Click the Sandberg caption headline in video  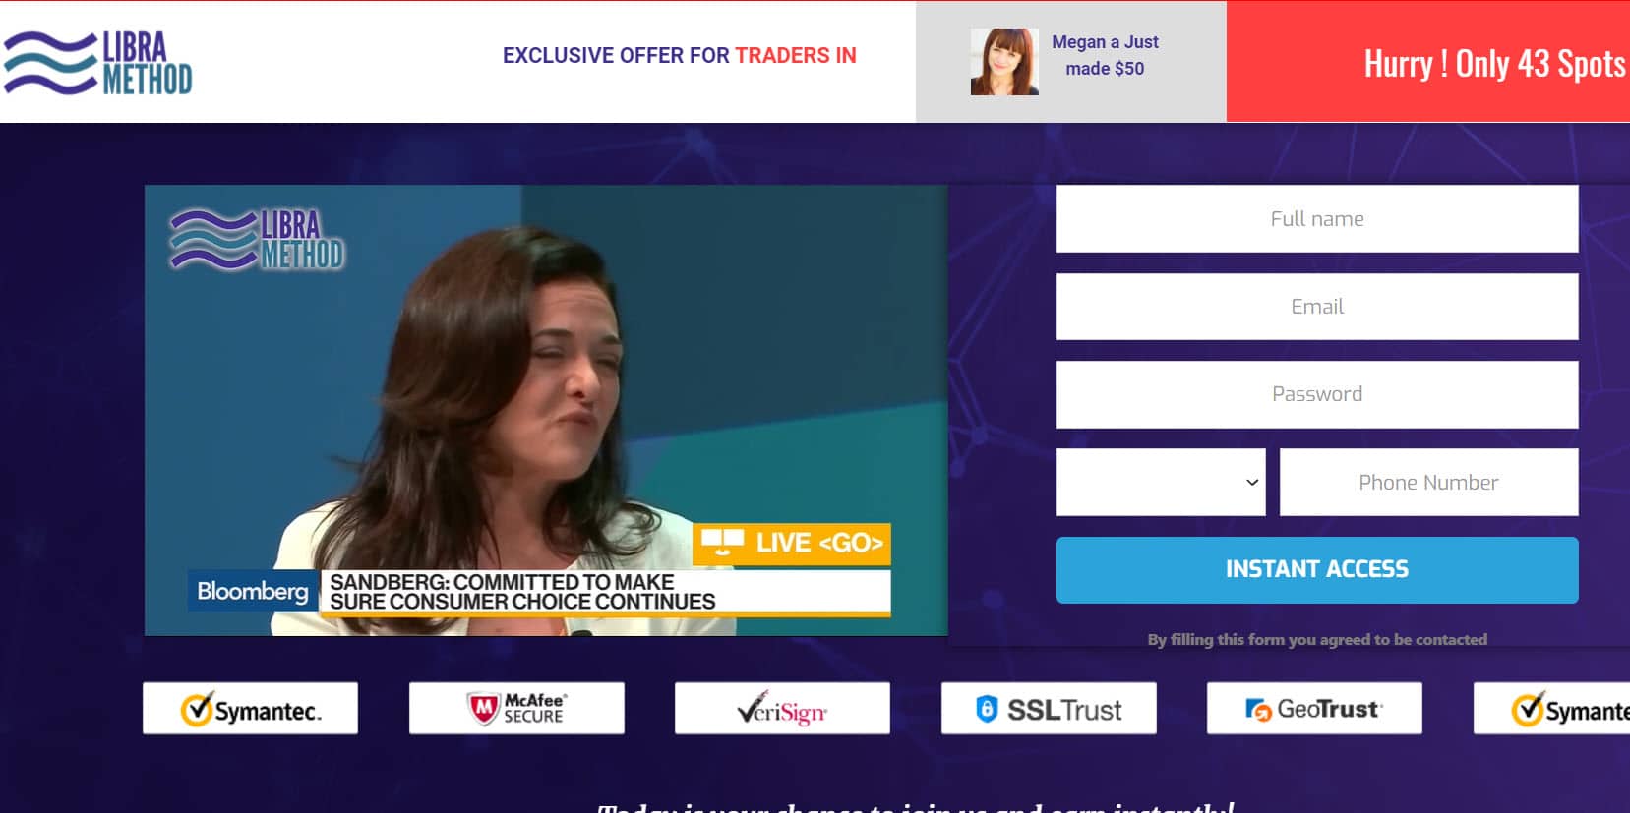[605, 592]
